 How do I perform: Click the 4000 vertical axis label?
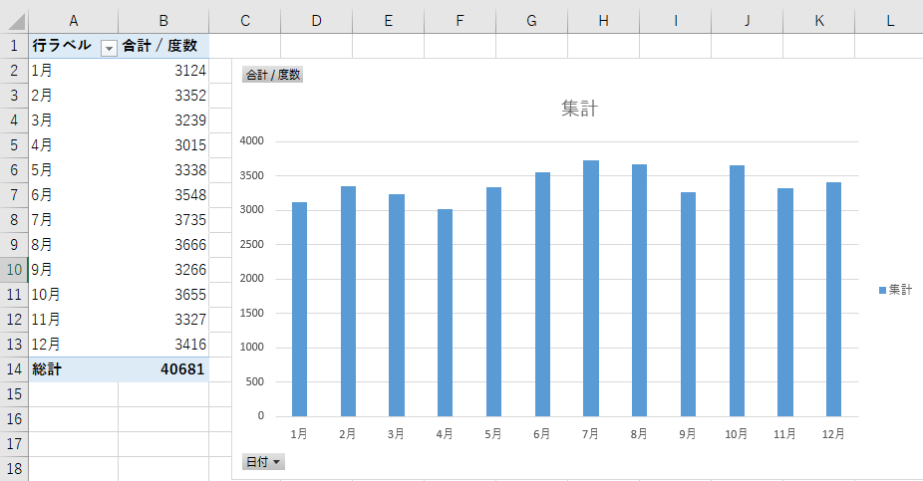[250, 141]
